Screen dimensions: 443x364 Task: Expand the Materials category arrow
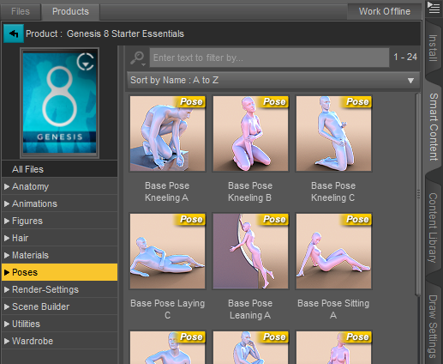7,255
